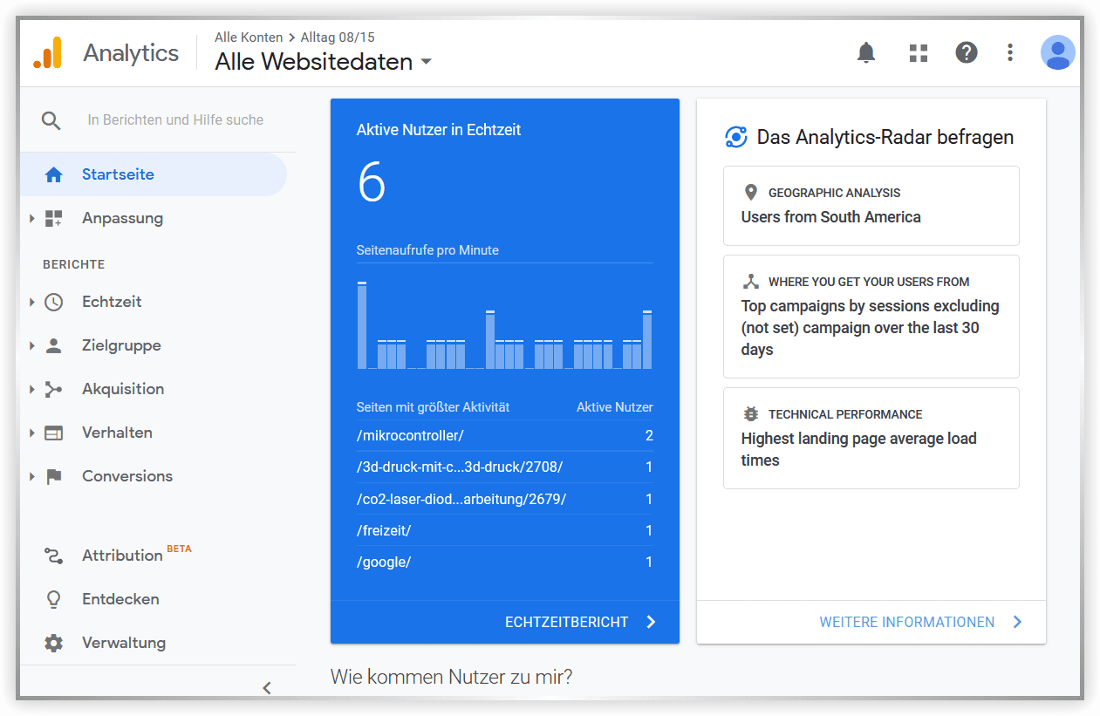Open the /mikrocontroller/ page row
This screenshot has height=716, width=1100.
tap(504, 435)
